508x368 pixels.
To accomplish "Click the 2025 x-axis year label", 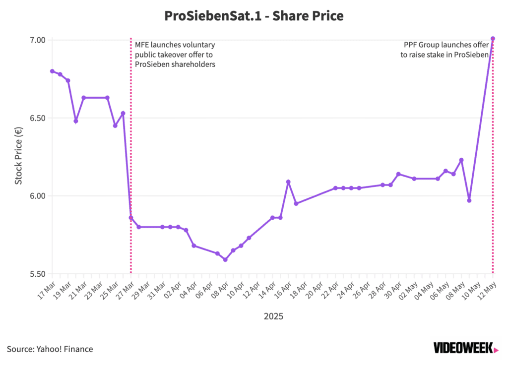I will click(273, 316).
